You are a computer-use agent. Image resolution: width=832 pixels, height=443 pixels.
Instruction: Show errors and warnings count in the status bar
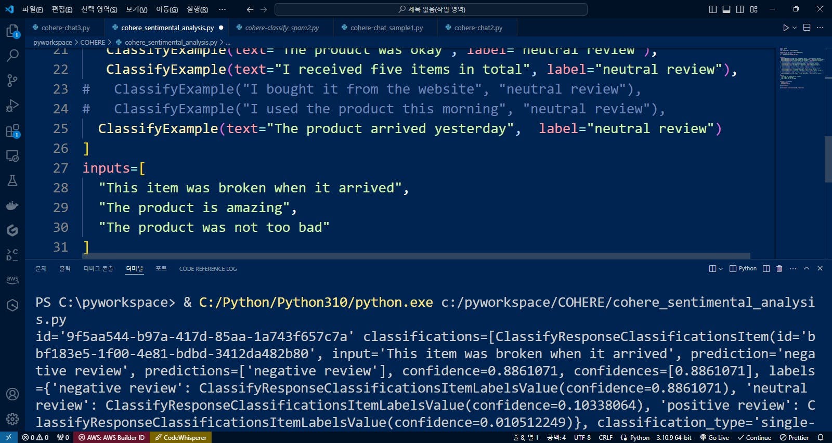[35, 437]
